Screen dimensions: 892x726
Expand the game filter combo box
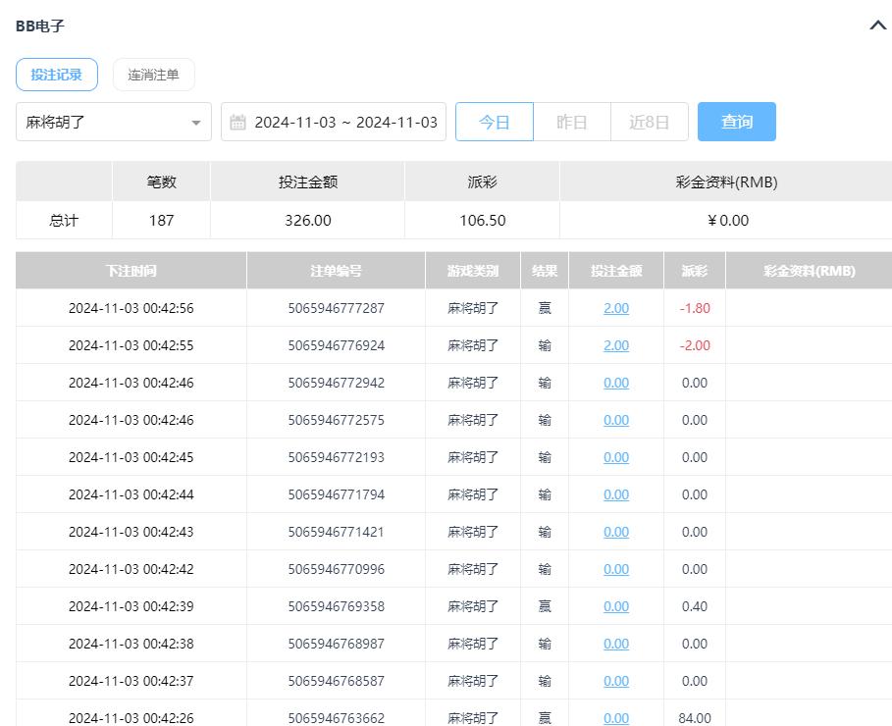(x=113, y=122)
